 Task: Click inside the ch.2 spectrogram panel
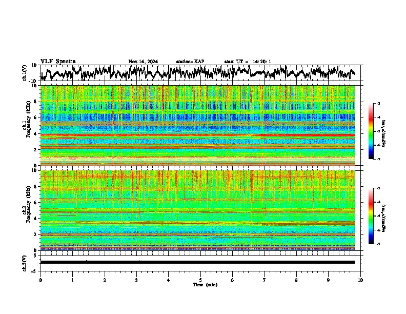(x=198, y=210)
